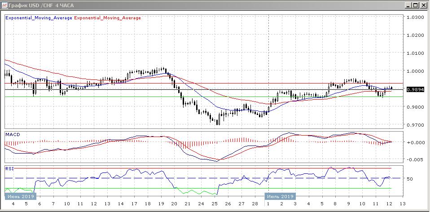
Task: Click the chart icon in the title bar
Action: coord(4,5)
